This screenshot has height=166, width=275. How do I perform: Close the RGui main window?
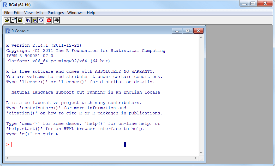(x=265, y=3)
